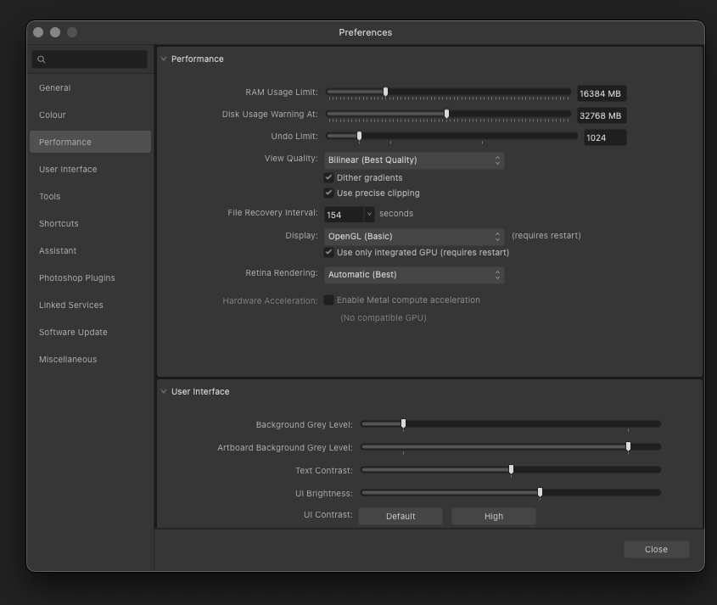Click the Undo Limit value field

604,137
